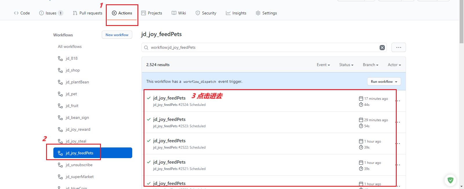Open options menu for run #2522

point(398,144)
